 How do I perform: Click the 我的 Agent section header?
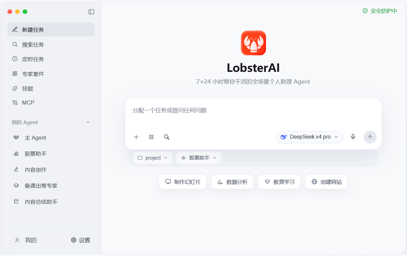(25, 122)
